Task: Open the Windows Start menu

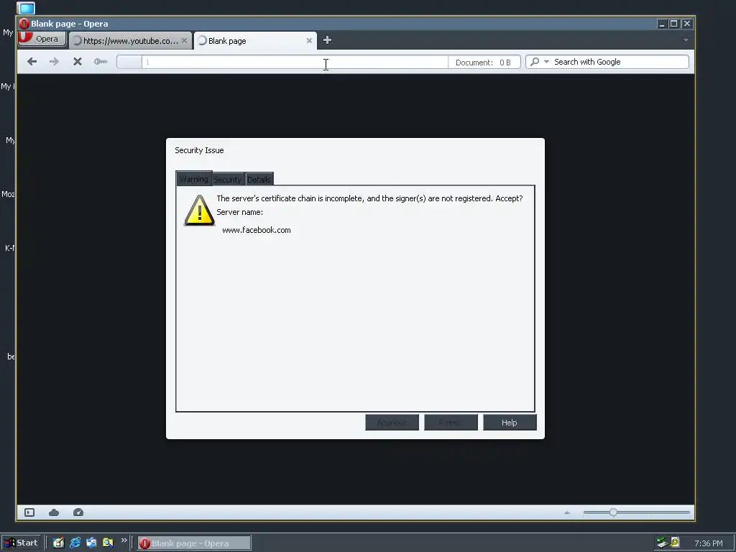Action: point(22,543)
